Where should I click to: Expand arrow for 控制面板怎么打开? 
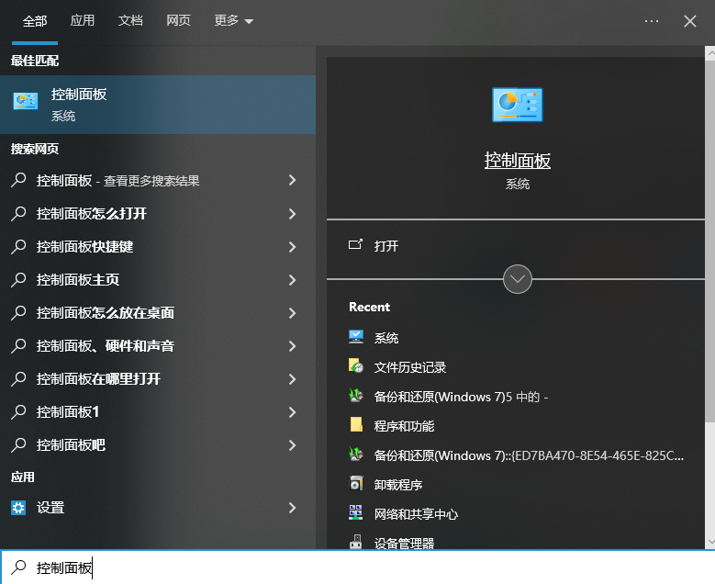[292, 214]
